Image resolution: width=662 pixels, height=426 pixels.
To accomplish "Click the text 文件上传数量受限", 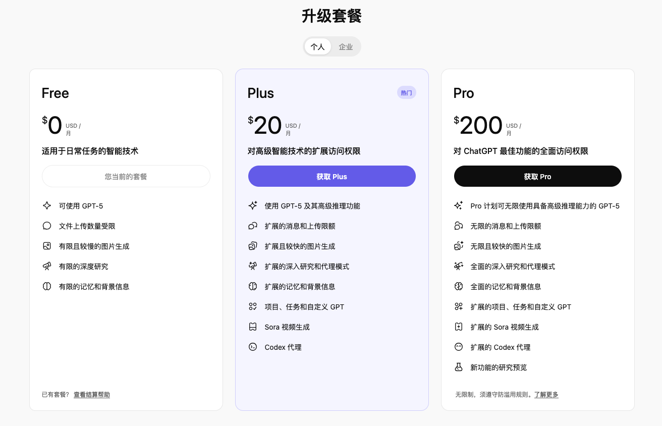I will 87,226.
